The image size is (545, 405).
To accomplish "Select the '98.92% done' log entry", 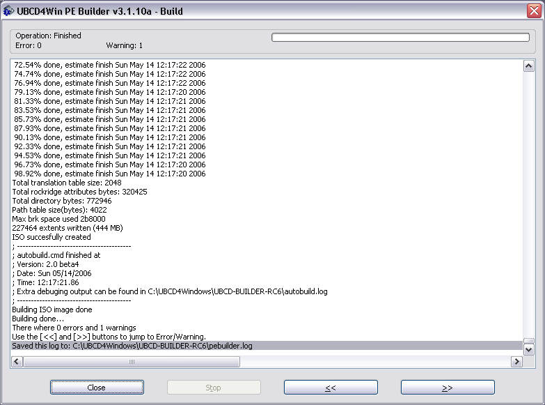I will [109, 174].
